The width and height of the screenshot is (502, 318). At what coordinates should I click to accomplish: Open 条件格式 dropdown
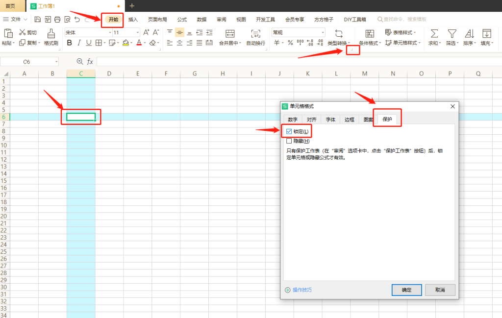(x=380, y=43)
